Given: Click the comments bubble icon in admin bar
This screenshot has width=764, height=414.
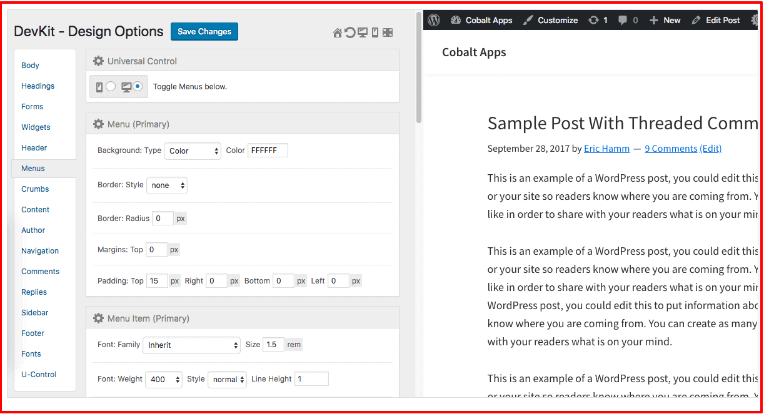Looking at the screenshot, I should click(623, 20).
